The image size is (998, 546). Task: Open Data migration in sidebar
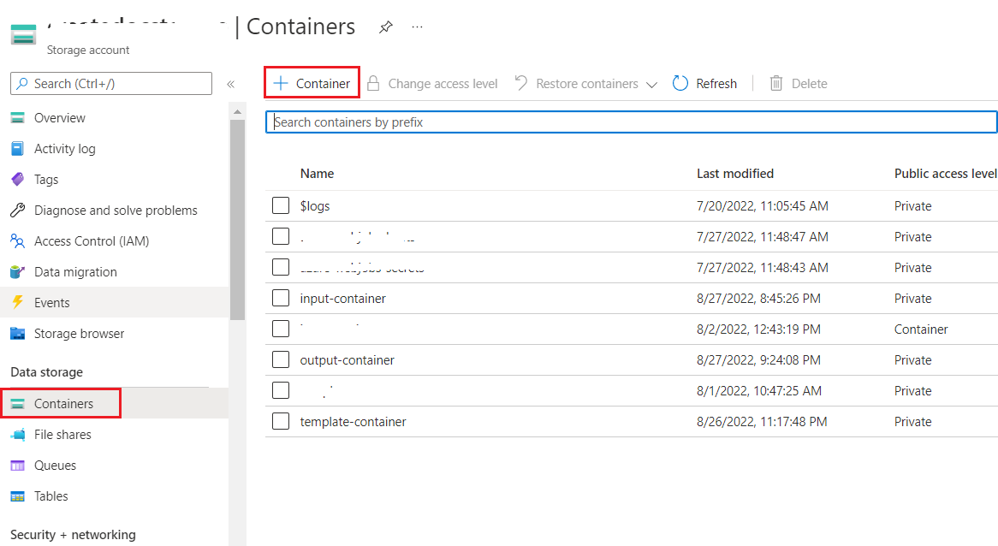tap(75, 272)
